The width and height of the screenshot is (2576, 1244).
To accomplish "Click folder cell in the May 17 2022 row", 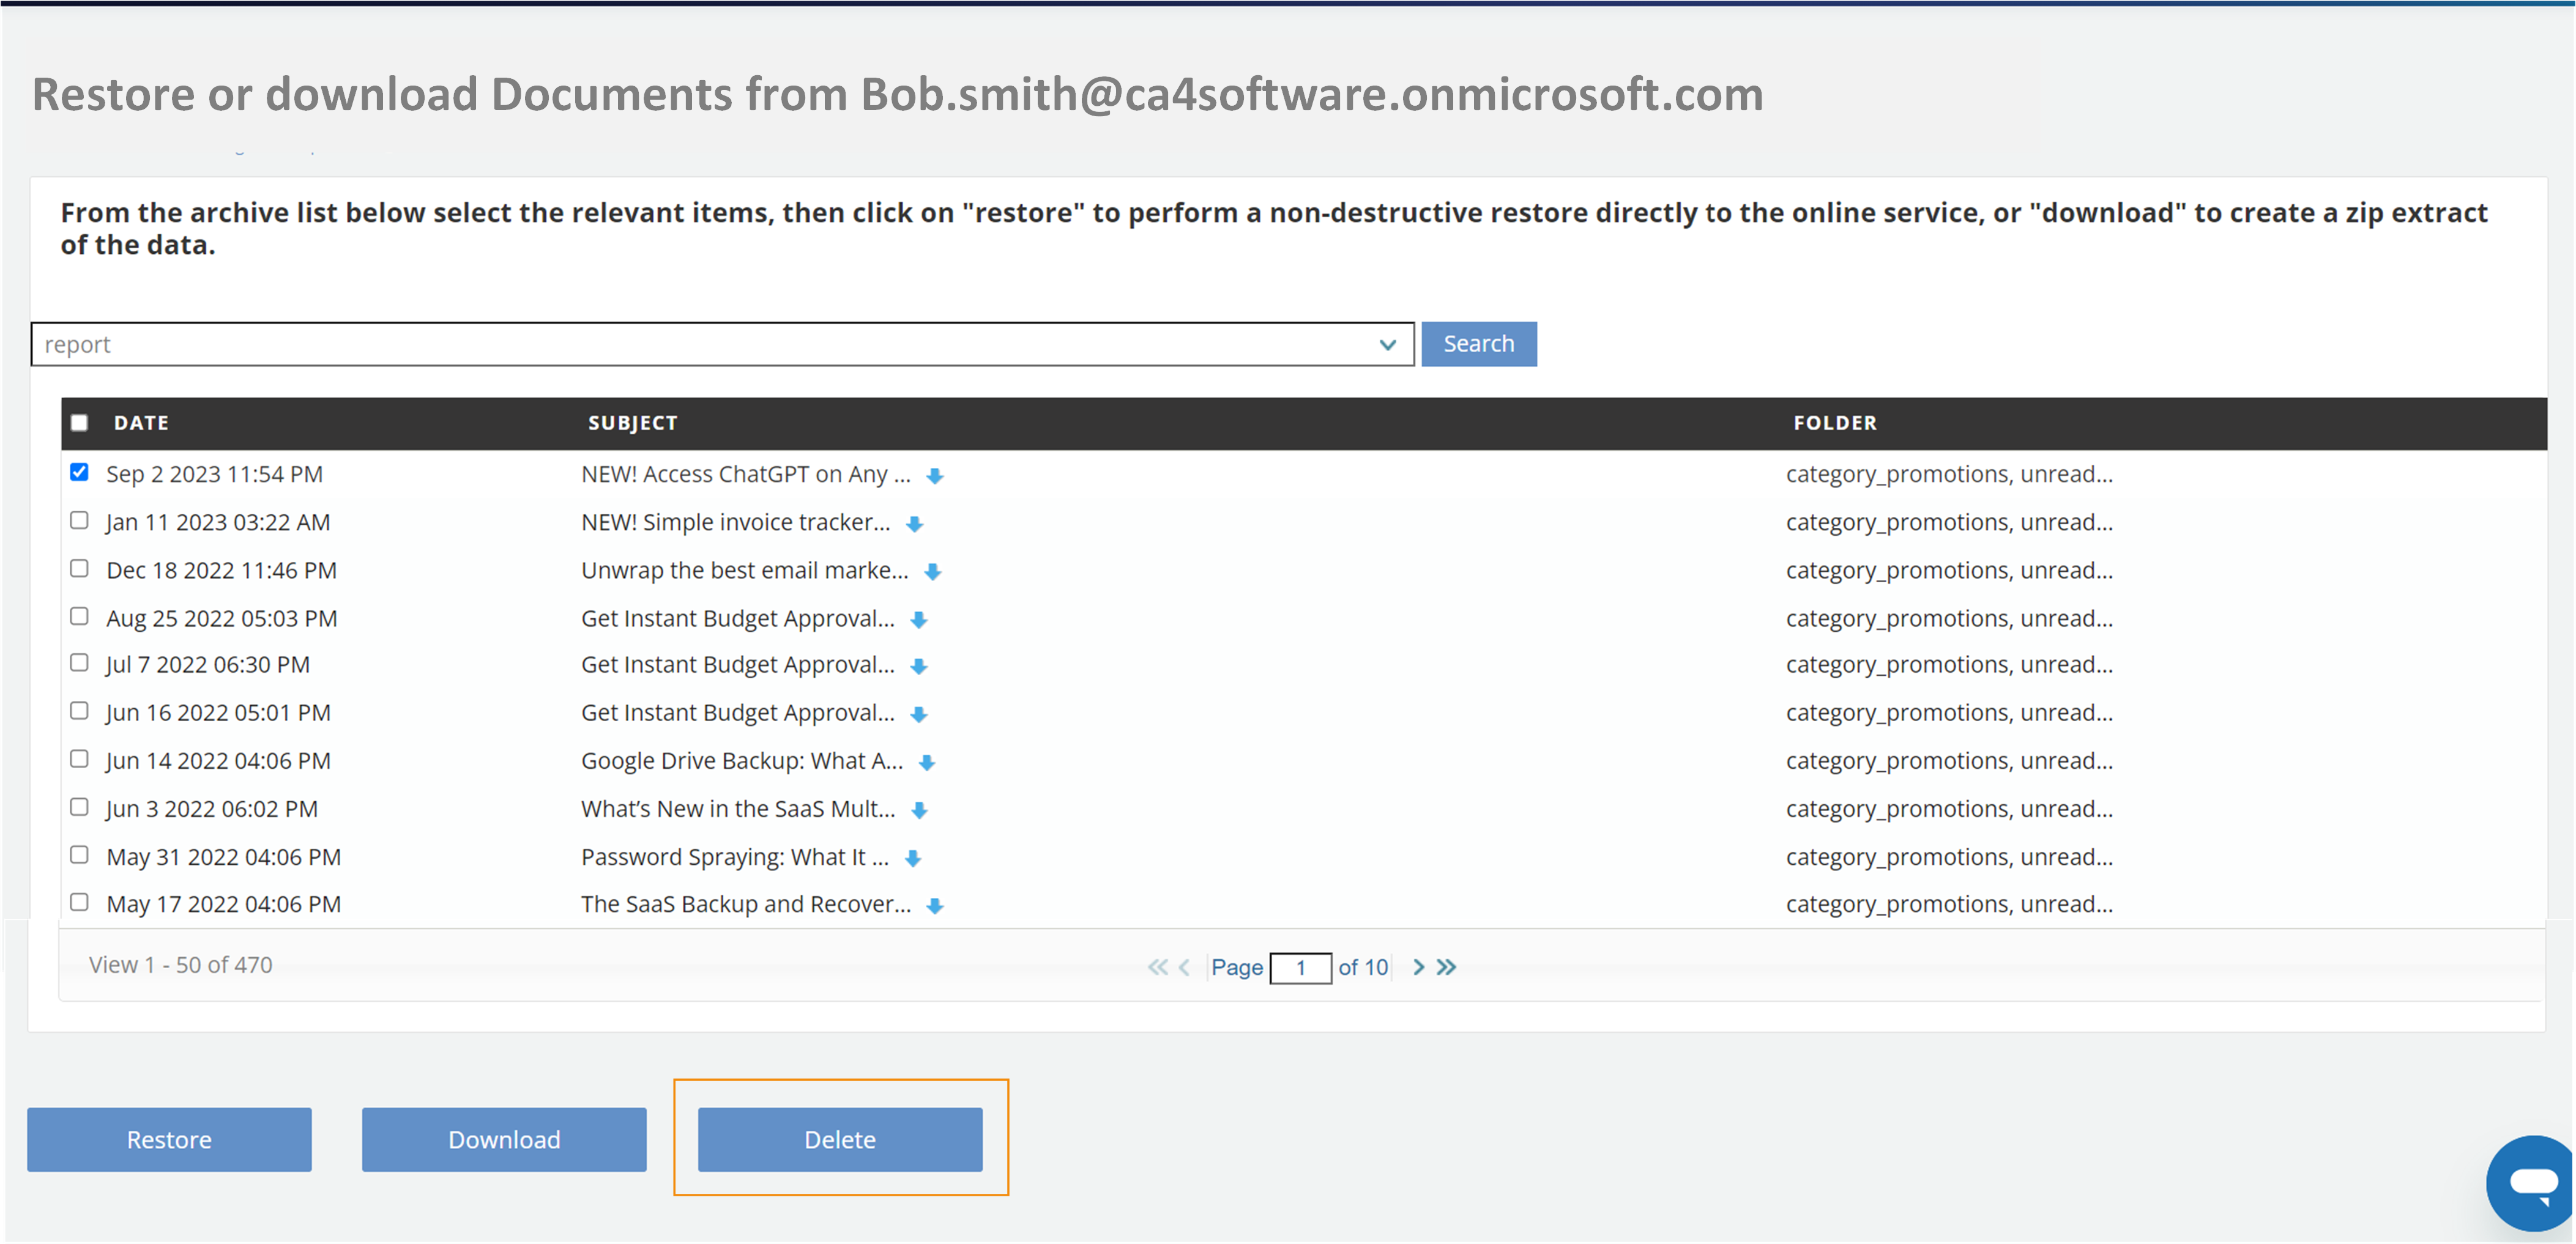I will point(1949,903).
